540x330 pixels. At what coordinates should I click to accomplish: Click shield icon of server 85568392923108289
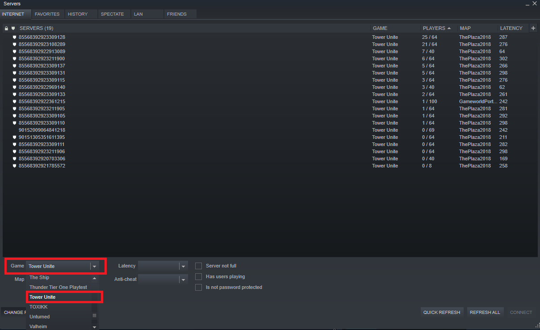click(14, 44)
